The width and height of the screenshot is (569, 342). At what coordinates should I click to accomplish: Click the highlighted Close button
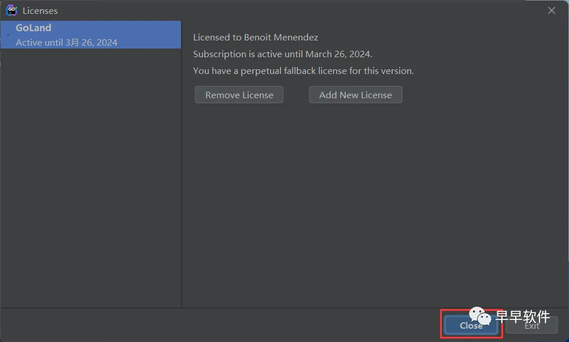pos(471,325)
